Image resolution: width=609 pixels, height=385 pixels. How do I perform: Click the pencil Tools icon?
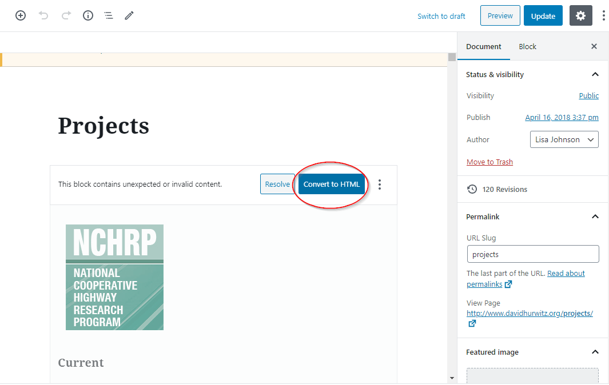click(129, 15)
